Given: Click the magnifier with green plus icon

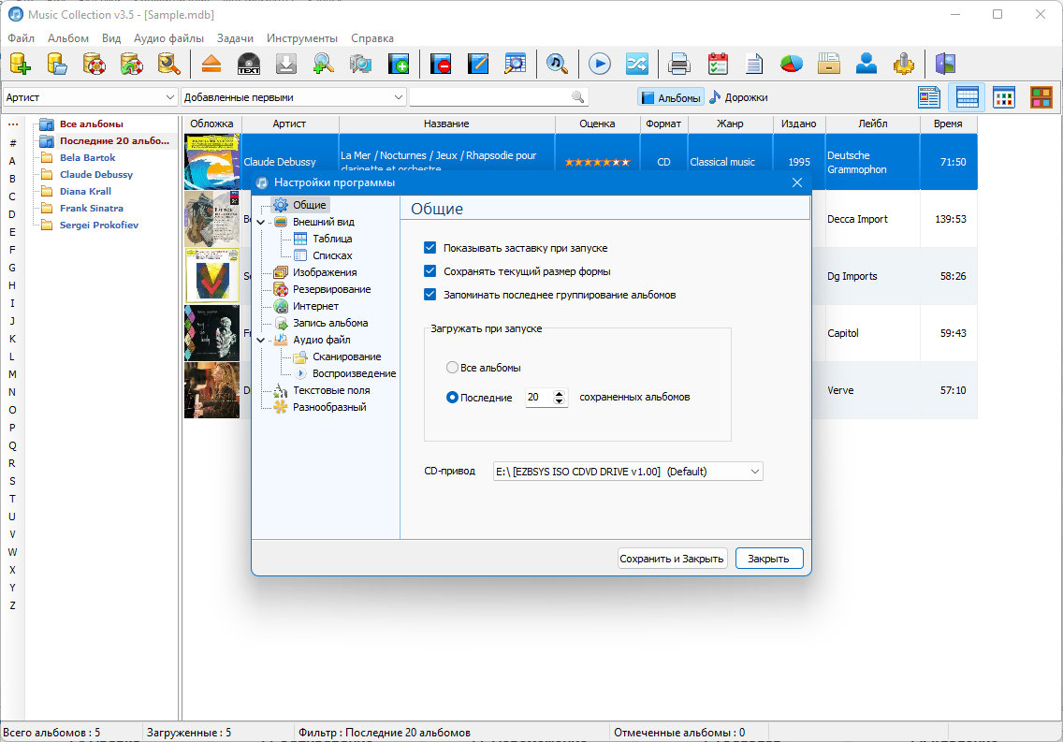Looking at the screenshot, I should (324, 64).
